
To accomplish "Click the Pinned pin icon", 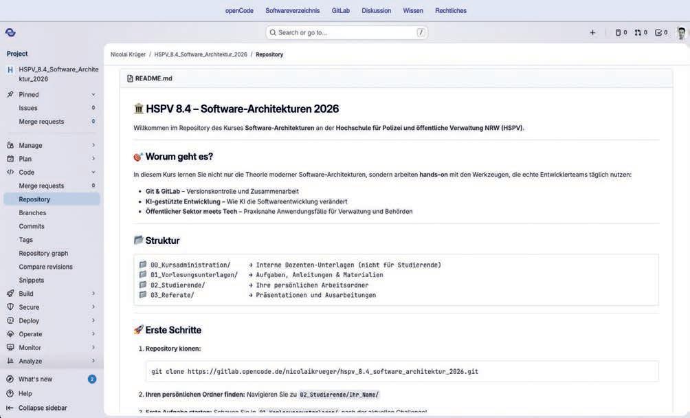I will (x=10, y=95).
